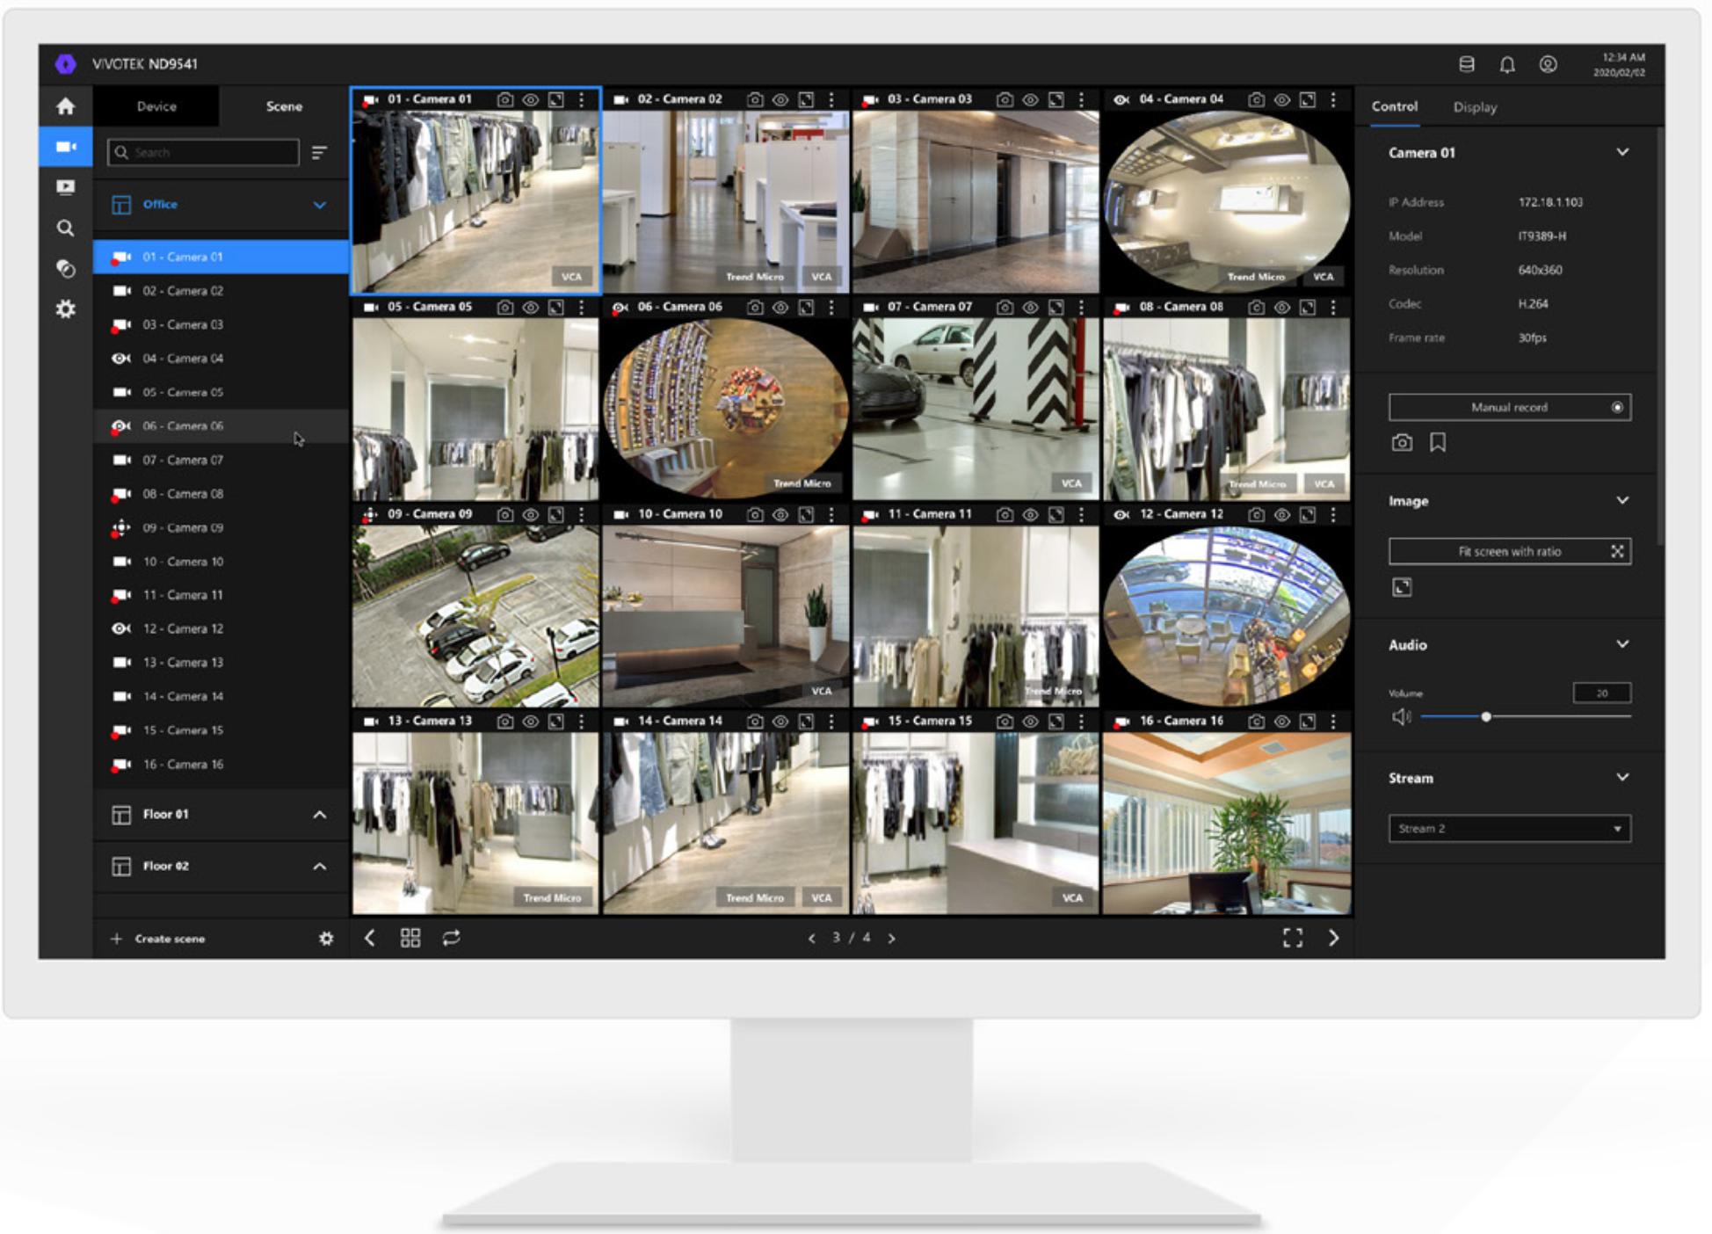
Task: Toggle the eye icon on Camera 07 tile
Action: pyautogui.click(x=1030, y=308)
